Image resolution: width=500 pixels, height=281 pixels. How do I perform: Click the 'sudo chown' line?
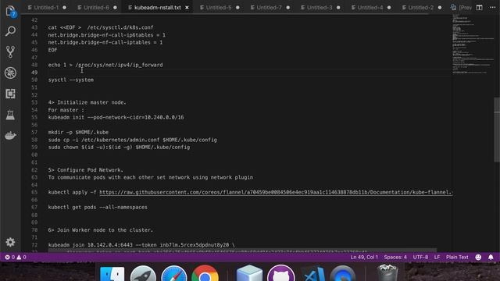point(119,148)
